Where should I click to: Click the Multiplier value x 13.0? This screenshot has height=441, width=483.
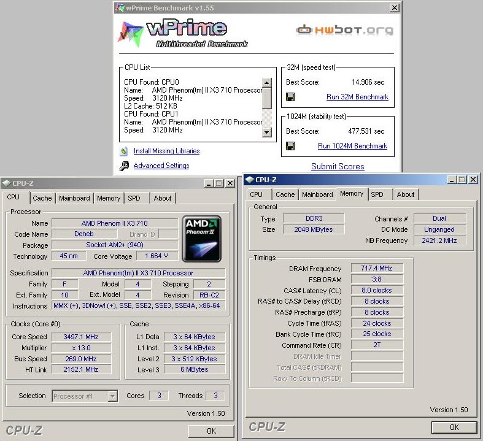tap(81, 348)
